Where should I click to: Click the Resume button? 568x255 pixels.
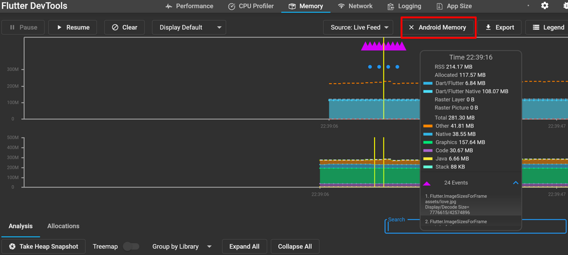coord(72,27)
